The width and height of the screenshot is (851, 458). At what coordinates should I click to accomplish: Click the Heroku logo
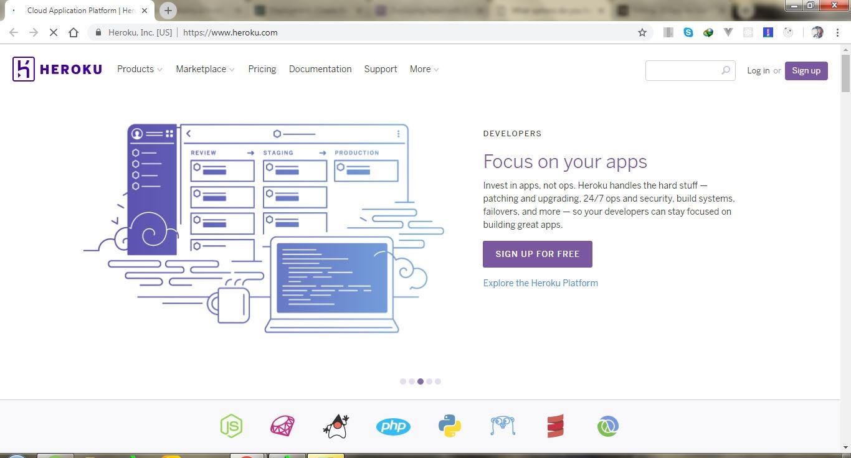57,69
